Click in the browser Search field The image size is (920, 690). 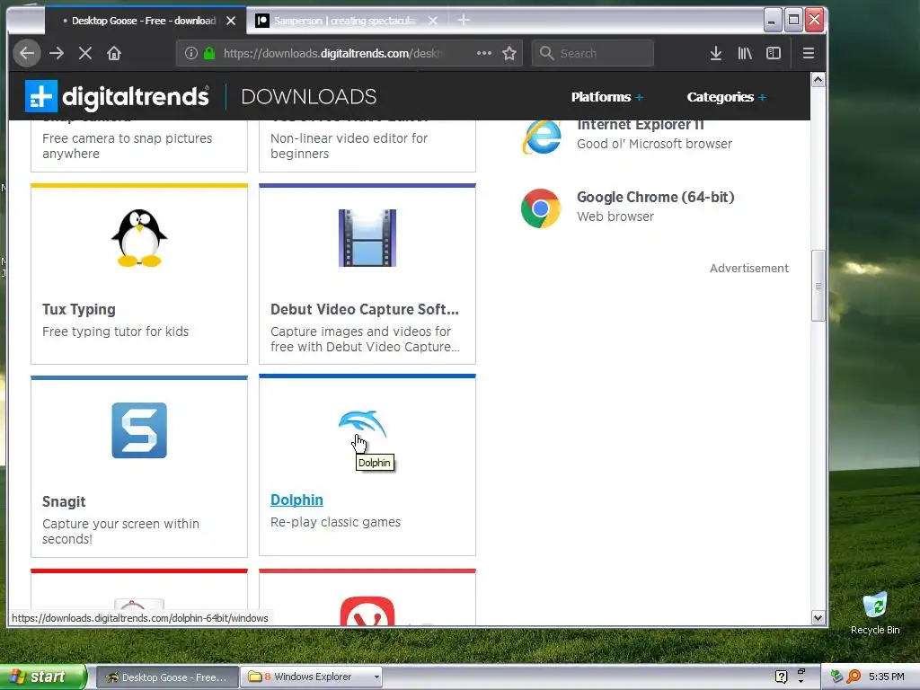(x=593, y=53)
